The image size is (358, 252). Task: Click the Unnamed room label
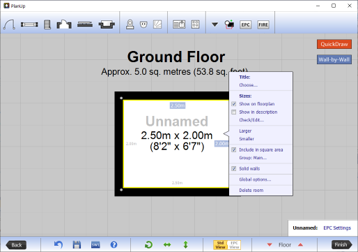click(177, 121)
